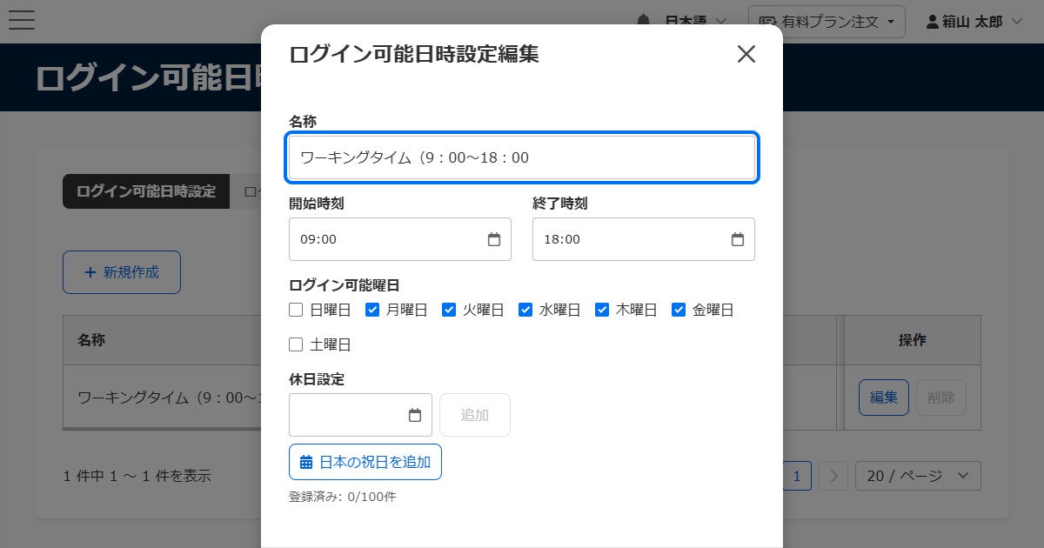Click the 編集 button in the table row
The height and width of the screenshot is (548, 1044).
(x=884, y=398)
